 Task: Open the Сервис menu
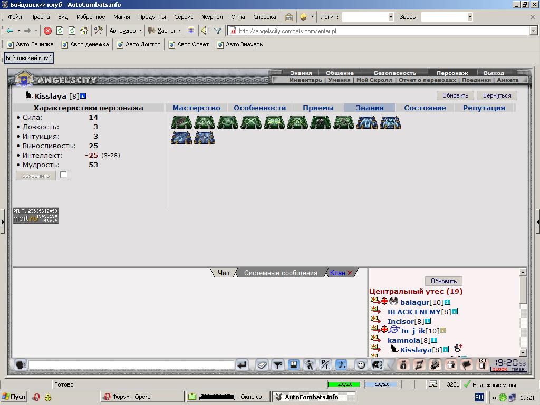point(184,17)
